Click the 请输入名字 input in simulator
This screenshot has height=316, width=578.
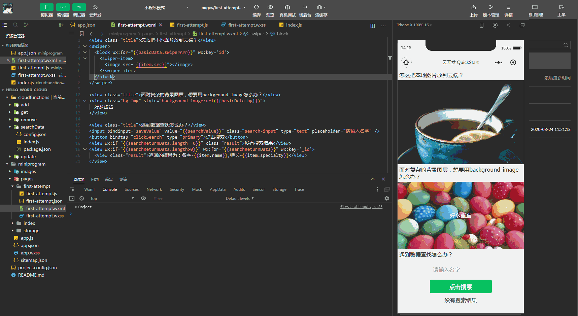(x=461, y=270)
